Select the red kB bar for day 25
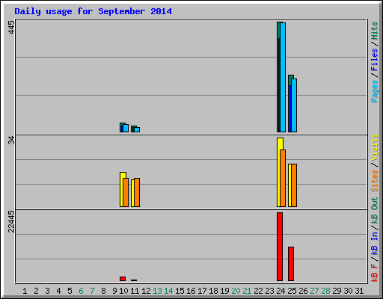The image size is (383, 299). (x=291, y=264)
